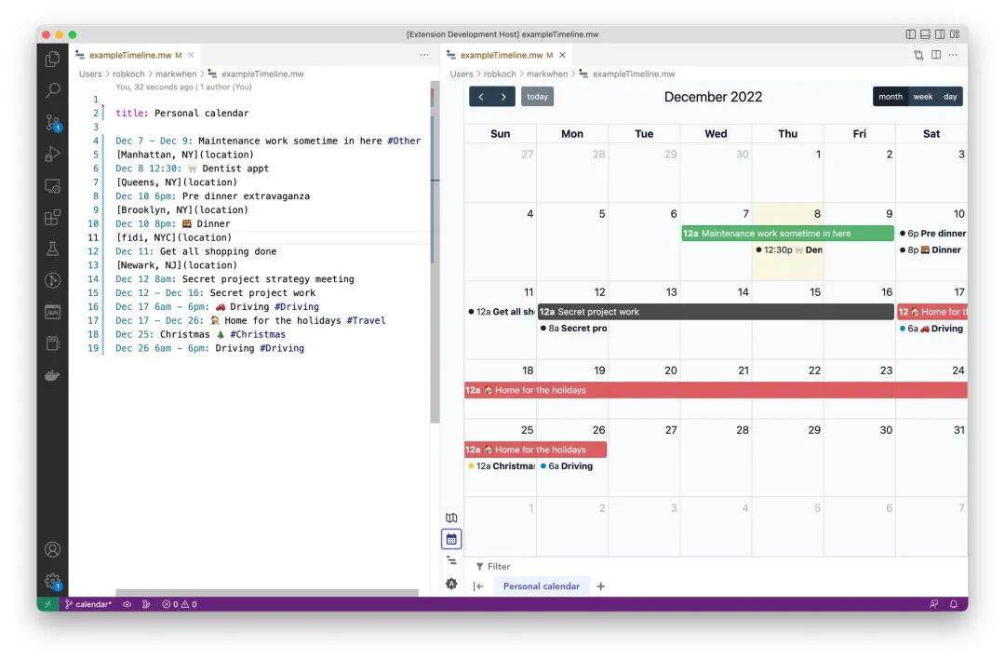Click the feedback icon in status bar
1005x660 pixels.
(934, 604)
